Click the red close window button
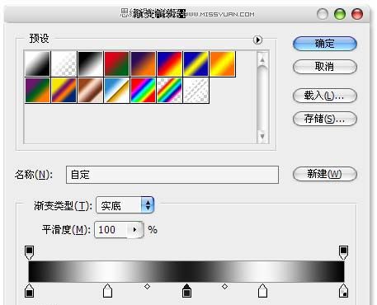This screenshot has height=305, width=377. tap(357, 14)
